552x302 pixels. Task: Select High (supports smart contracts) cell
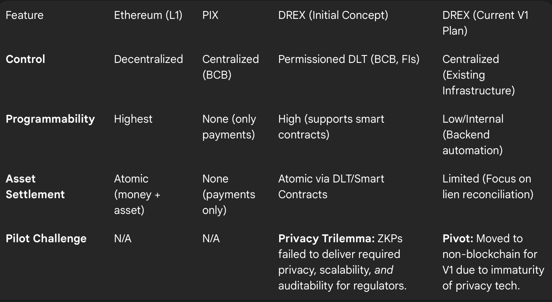pyautogui.click(x=331, y=127)
